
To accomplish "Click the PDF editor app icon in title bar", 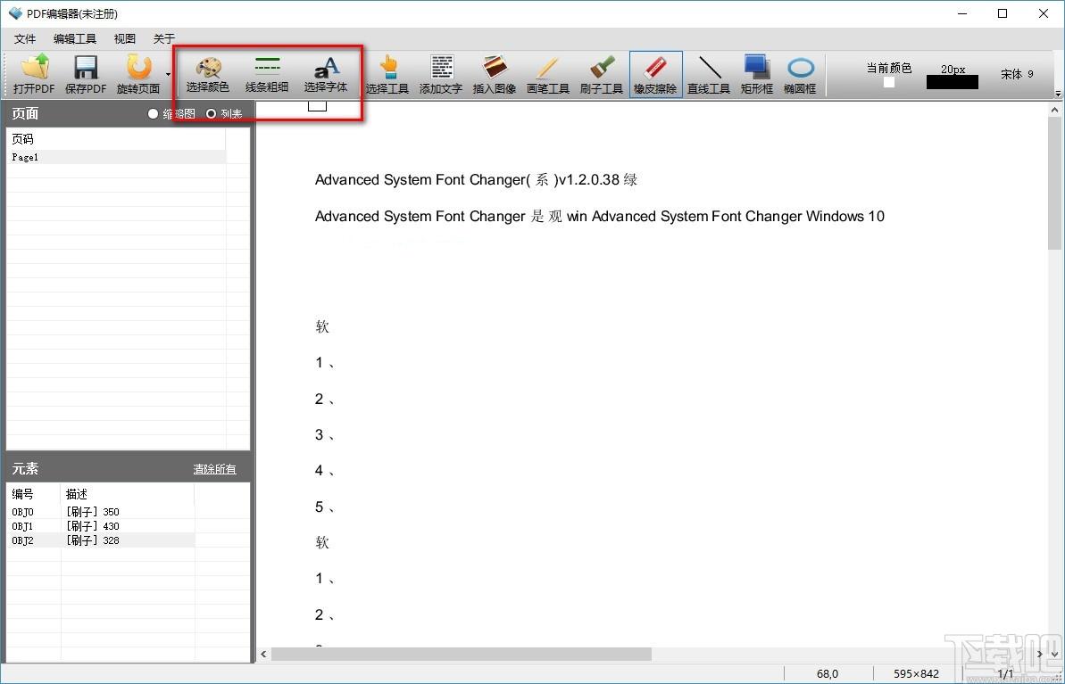I will click(15, 13).
